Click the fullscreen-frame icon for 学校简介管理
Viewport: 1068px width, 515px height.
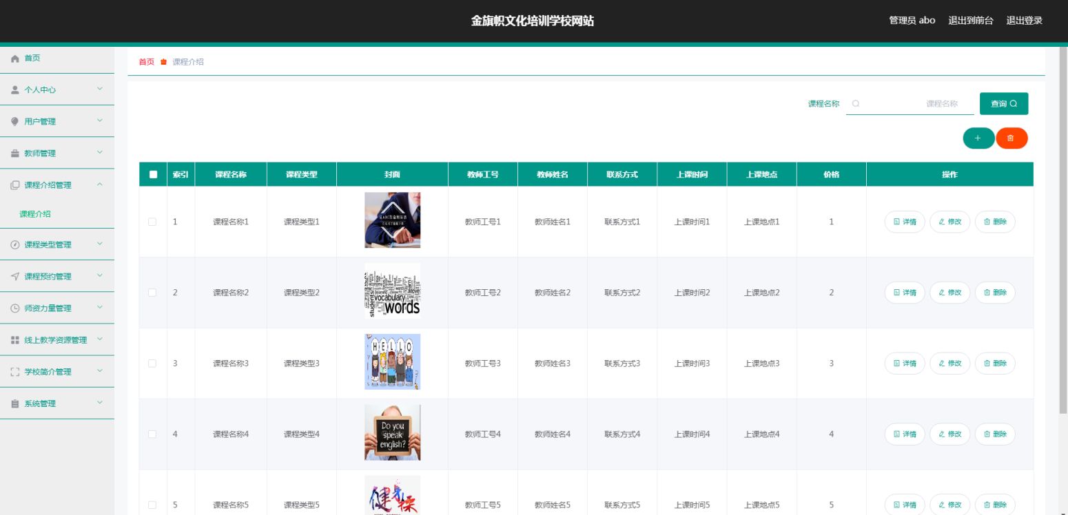pyautogui.click(x=15, y=372)
